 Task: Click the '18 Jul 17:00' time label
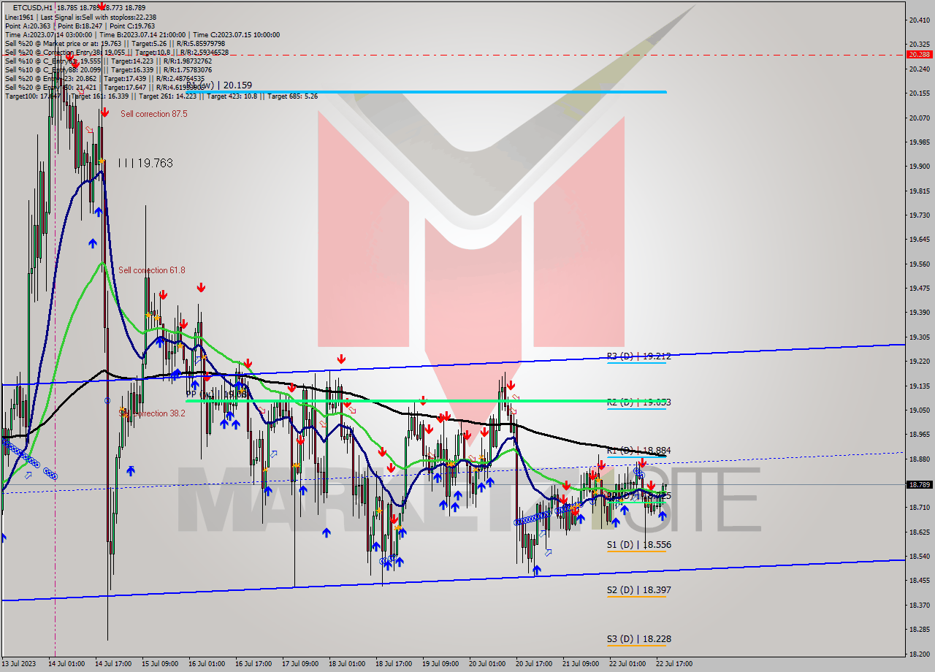pos(393,664)
